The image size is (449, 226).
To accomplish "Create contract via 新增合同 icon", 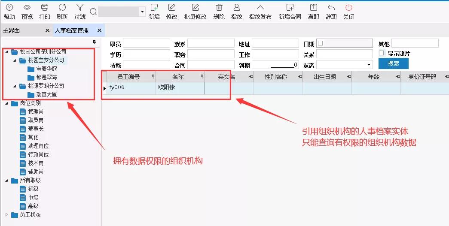I will [x=290, y=7].
